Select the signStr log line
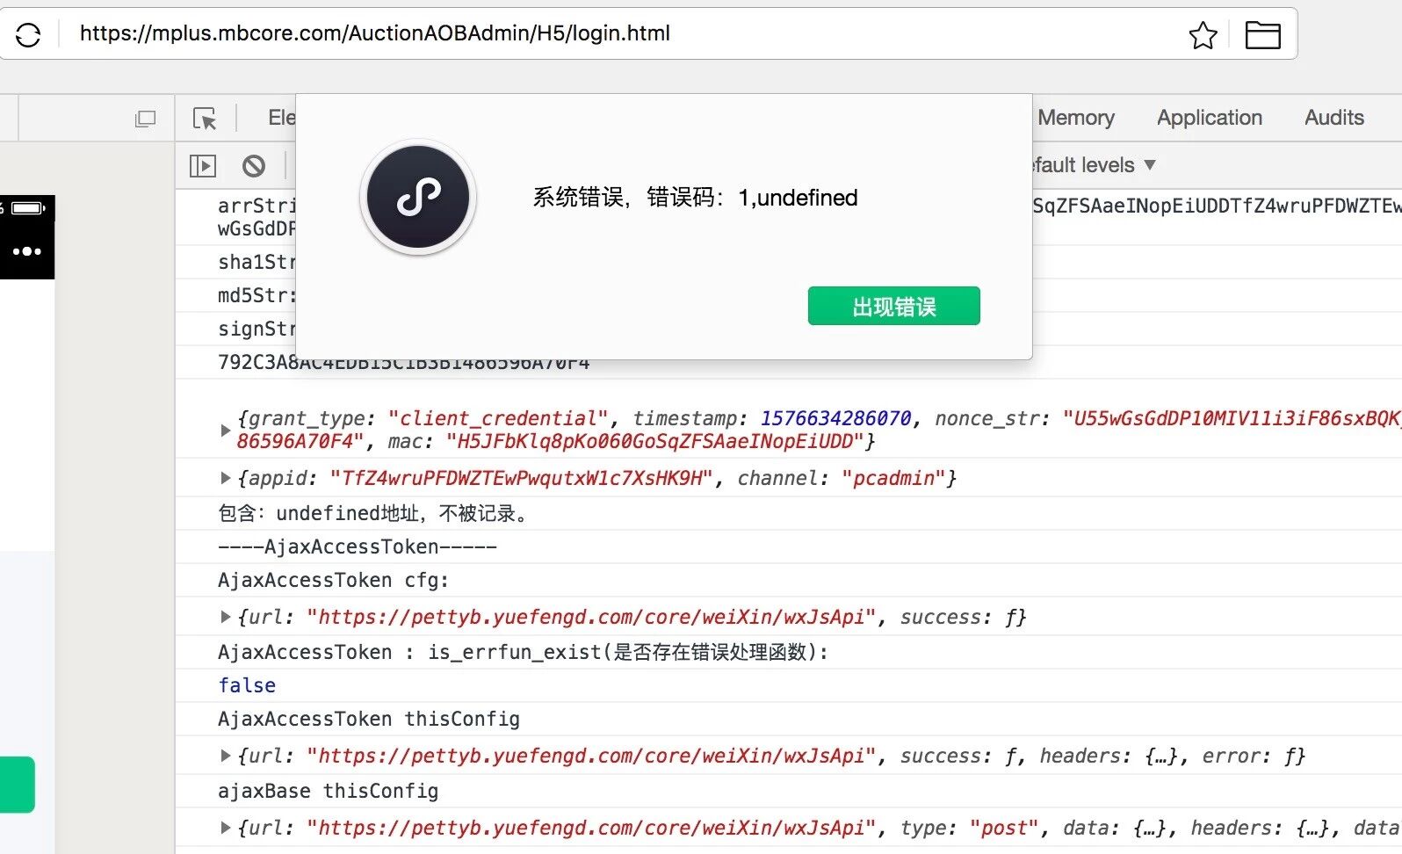This screenshot has width=1402, height=854. 257,329
